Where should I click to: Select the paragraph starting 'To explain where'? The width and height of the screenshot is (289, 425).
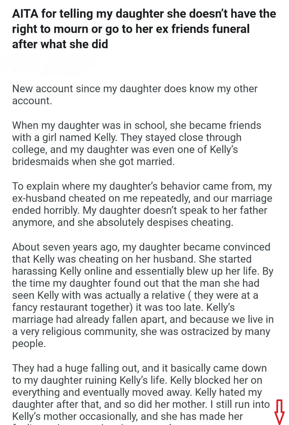(x=142, y=204)
